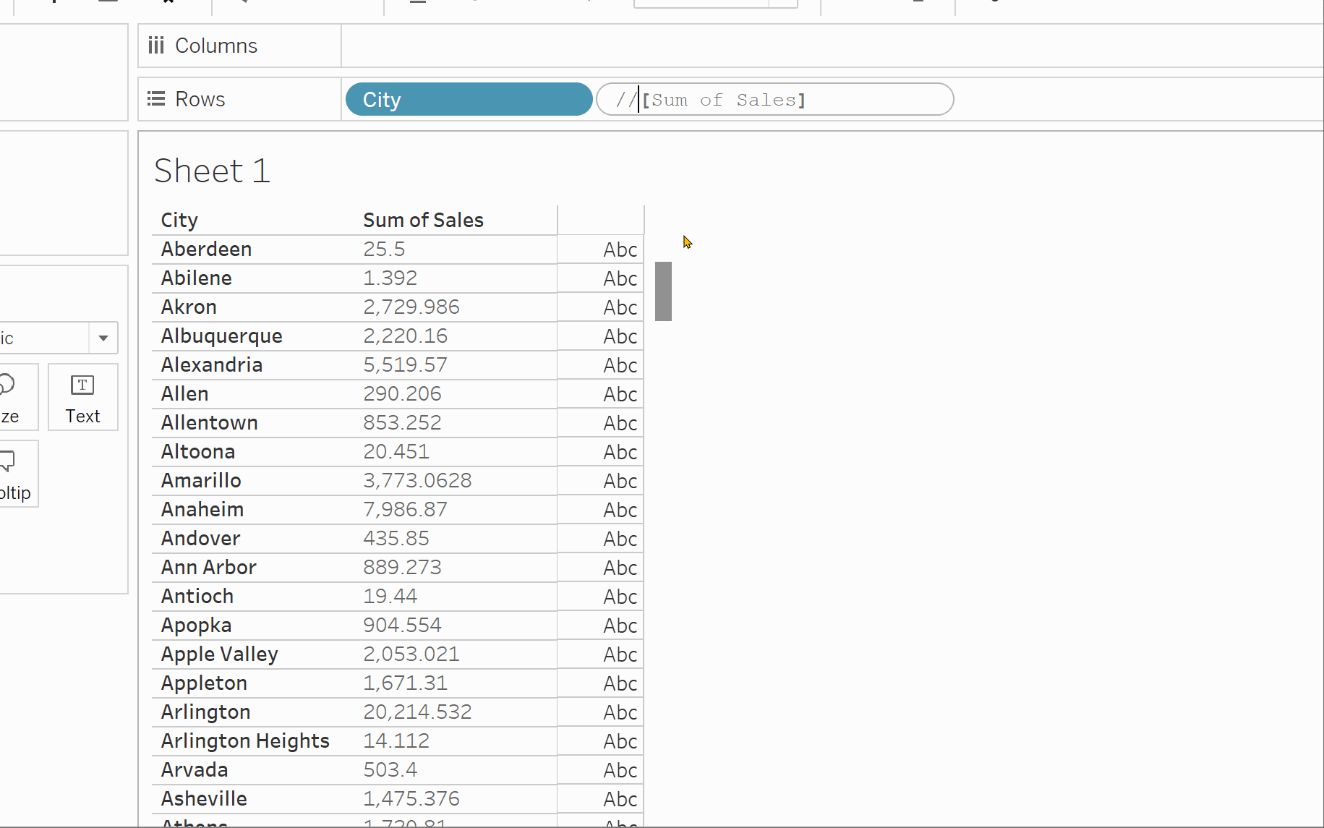Select the Size button on the Marks card
The width and height of the screenshot is (1324, 828).
coord(11,397)
